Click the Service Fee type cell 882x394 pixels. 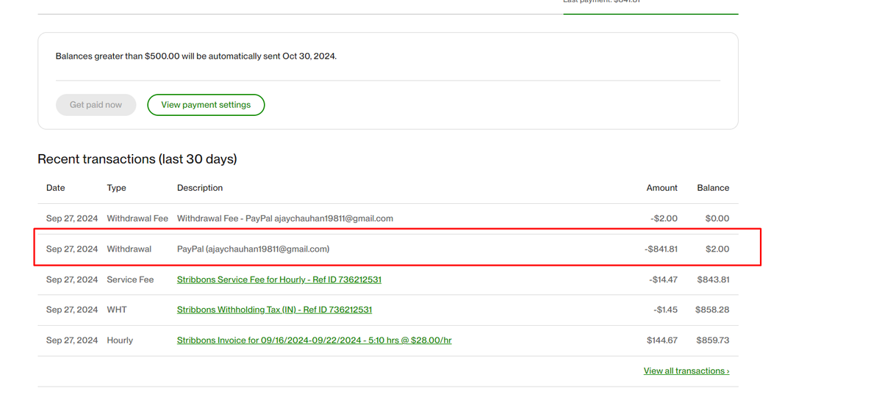130,280
